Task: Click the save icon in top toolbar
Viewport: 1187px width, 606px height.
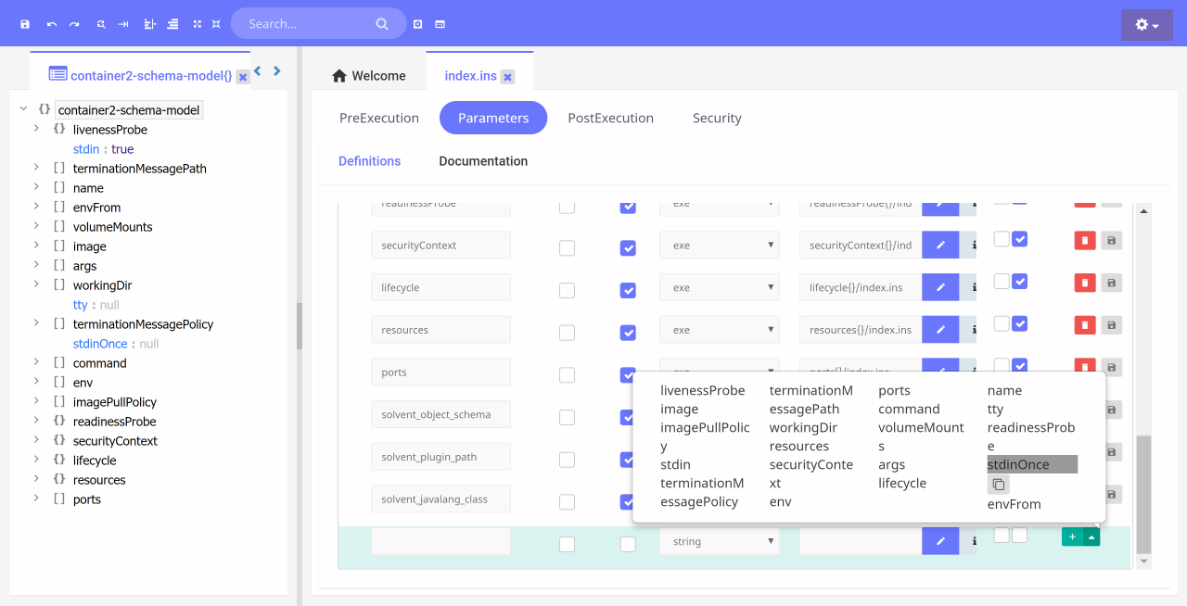Action: [25, 24]
